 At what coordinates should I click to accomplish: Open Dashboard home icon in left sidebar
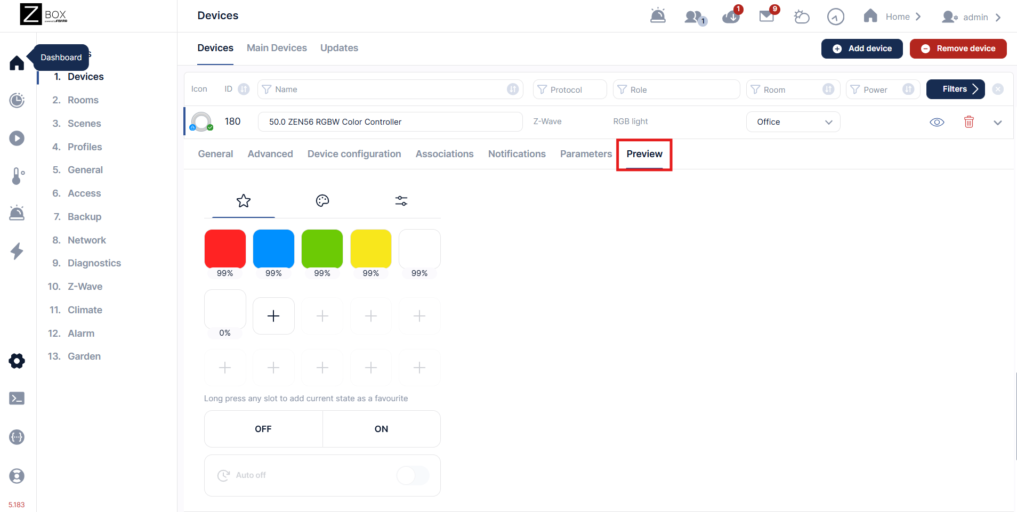point(17,63)
